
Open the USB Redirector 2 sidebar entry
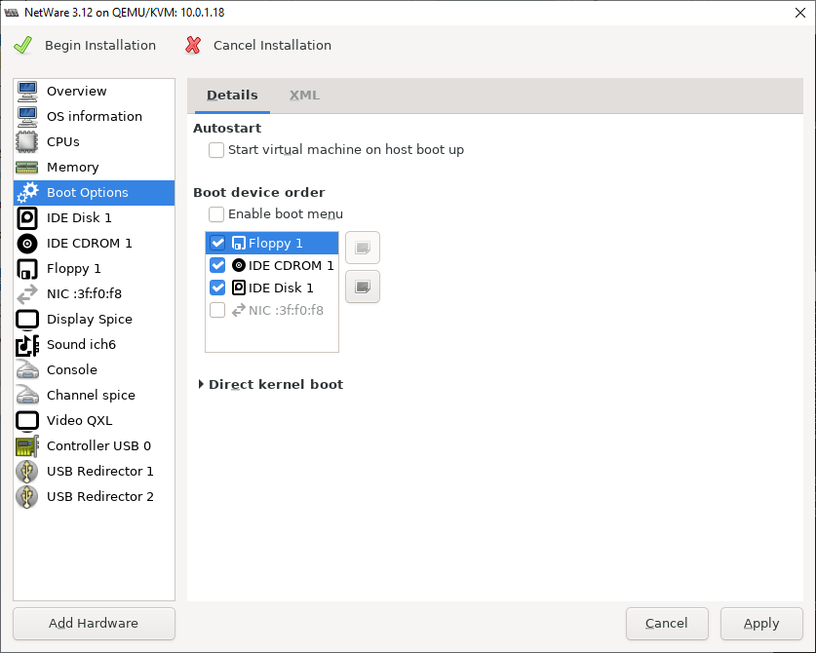tap(95, 497)
